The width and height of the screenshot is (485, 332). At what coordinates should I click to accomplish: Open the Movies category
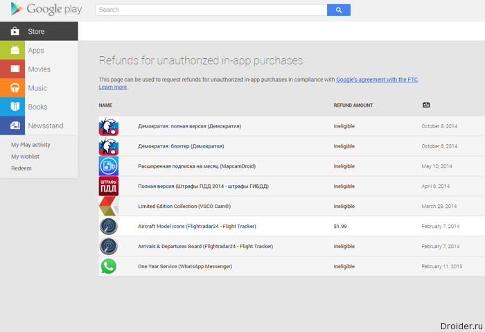point(39,69)
